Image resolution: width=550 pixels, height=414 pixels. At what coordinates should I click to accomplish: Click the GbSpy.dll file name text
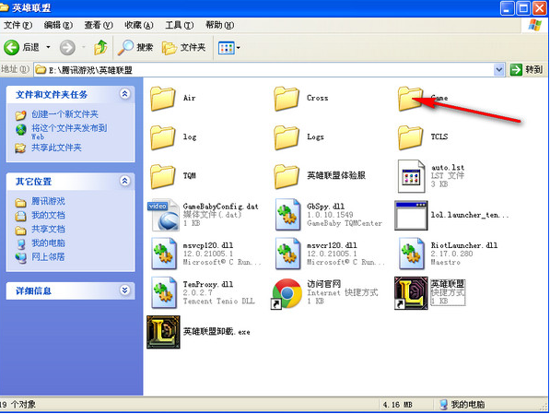tap(325, 207)
